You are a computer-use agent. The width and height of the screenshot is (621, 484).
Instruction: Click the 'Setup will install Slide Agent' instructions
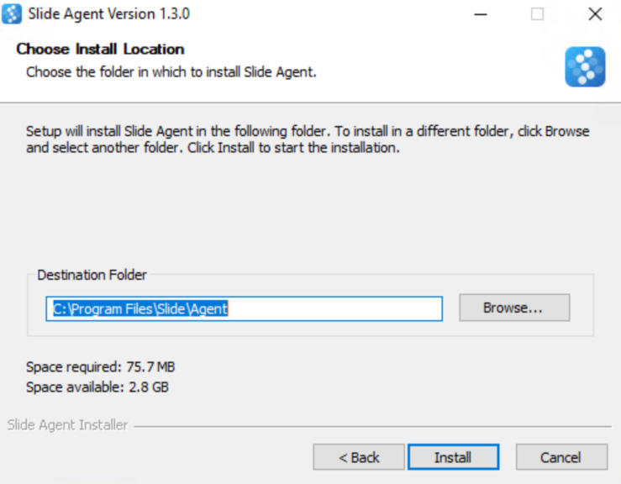click(x=308, y=139)
